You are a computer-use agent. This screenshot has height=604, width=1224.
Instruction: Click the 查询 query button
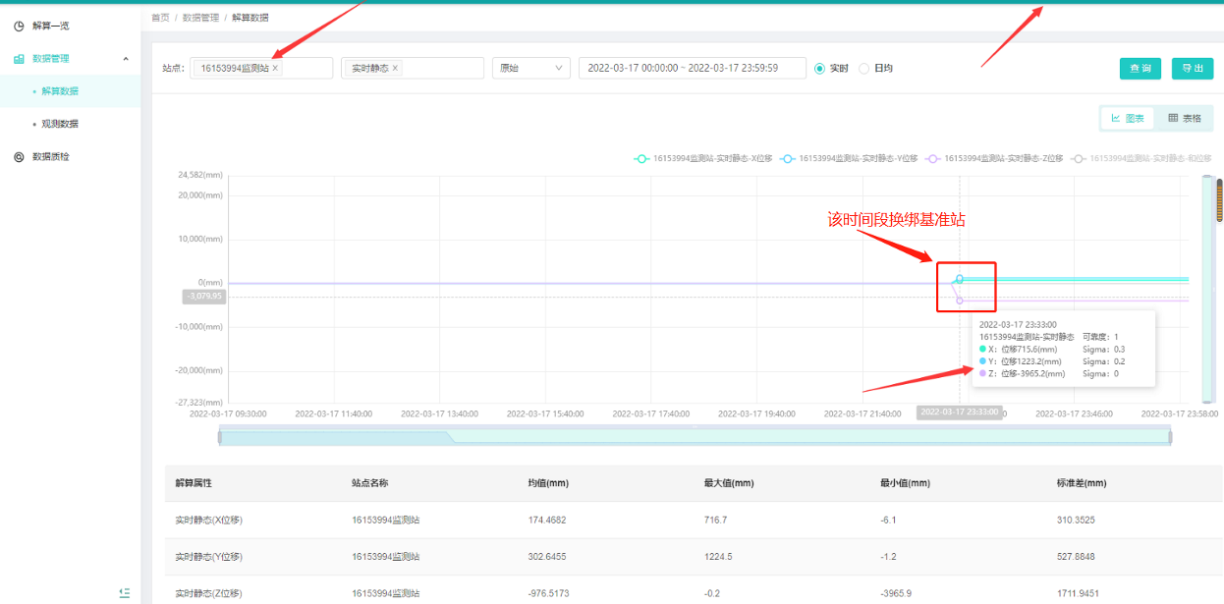(1140, 69)
